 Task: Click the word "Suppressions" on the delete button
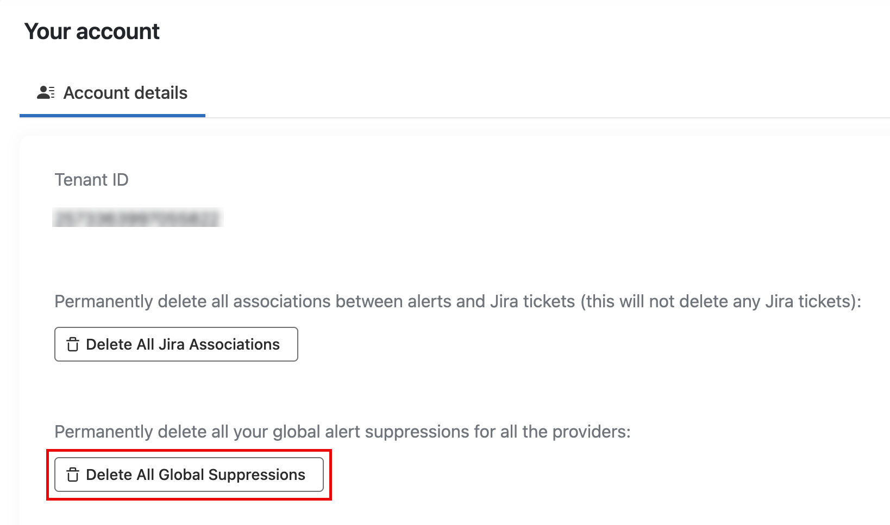click(256, 475)
